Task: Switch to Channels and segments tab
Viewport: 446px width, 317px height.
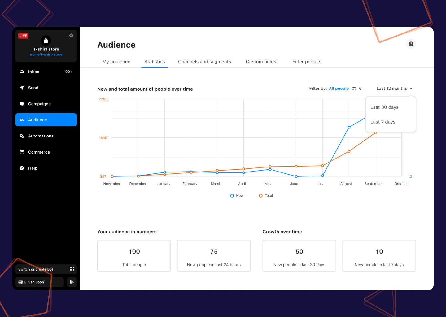Action: (204, 62)
